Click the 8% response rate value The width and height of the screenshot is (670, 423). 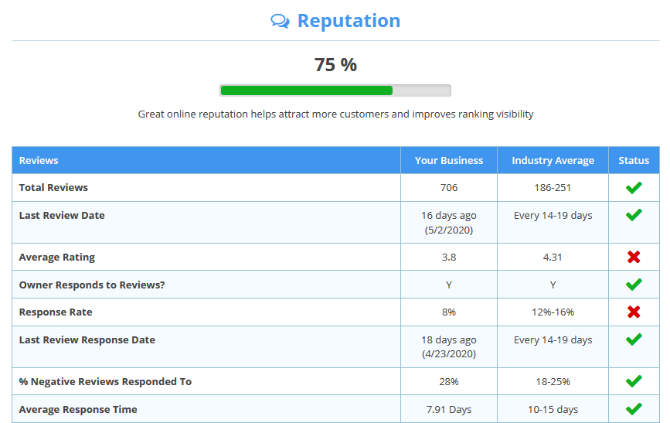pos(449,312)
